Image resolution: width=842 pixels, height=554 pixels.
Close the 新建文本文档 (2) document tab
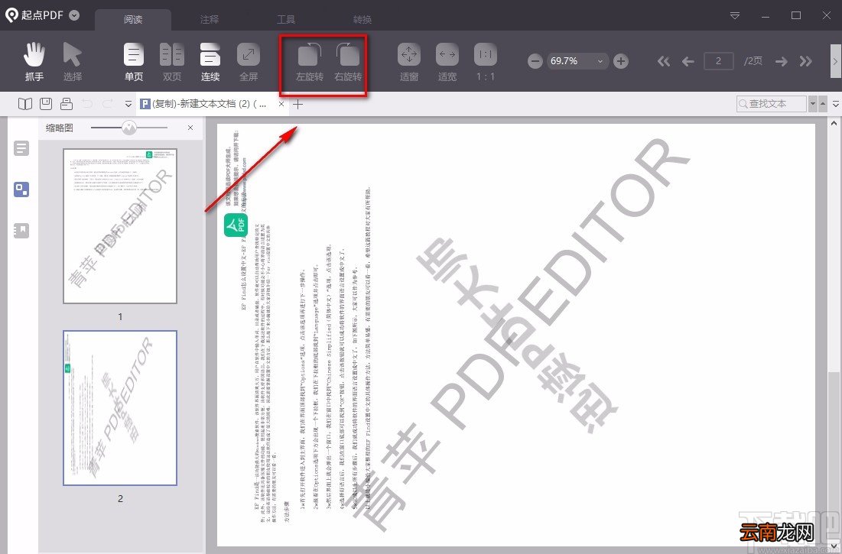click(x=281, y=104)
